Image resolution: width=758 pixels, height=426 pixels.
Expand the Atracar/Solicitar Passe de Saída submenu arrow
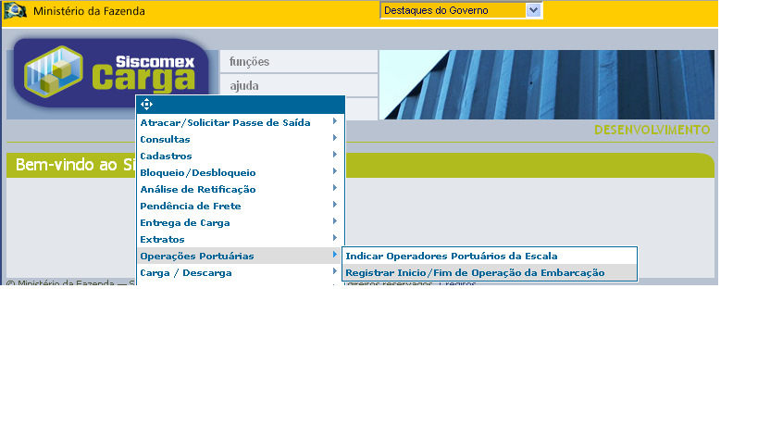[x=334, y=121]
